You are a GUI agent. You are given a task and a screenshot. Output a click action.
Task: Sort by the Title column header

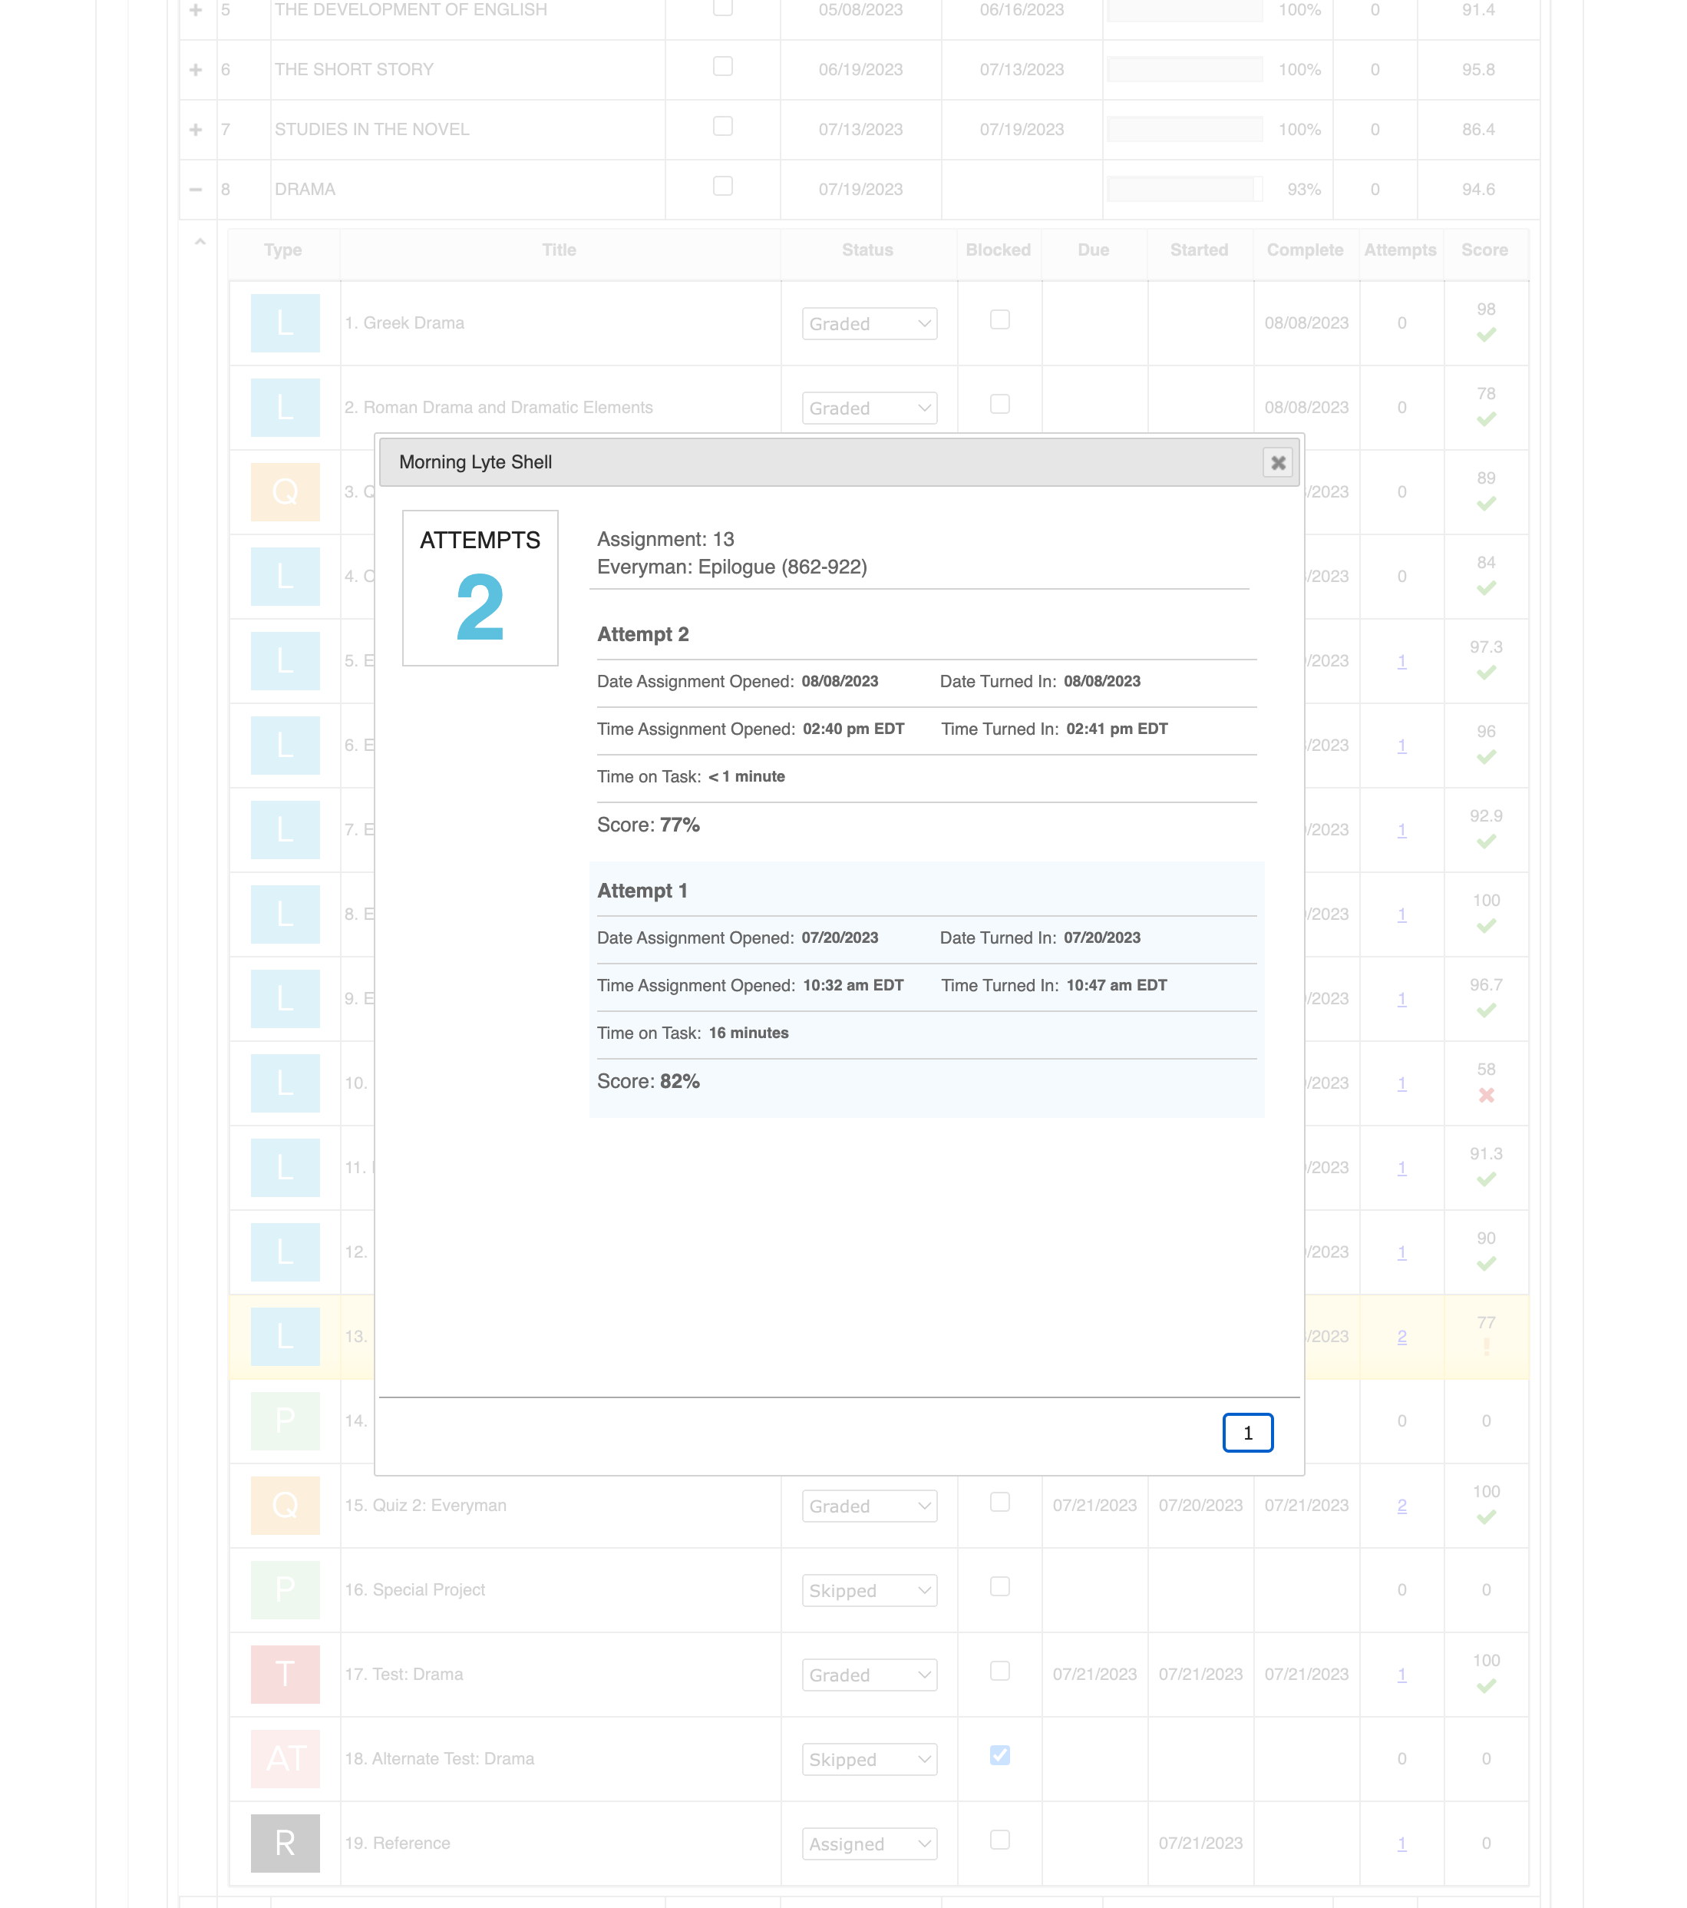(559, 250)
